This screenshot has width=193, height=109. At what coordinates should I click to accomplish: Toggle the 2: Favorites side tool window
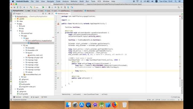pos(11,64)
